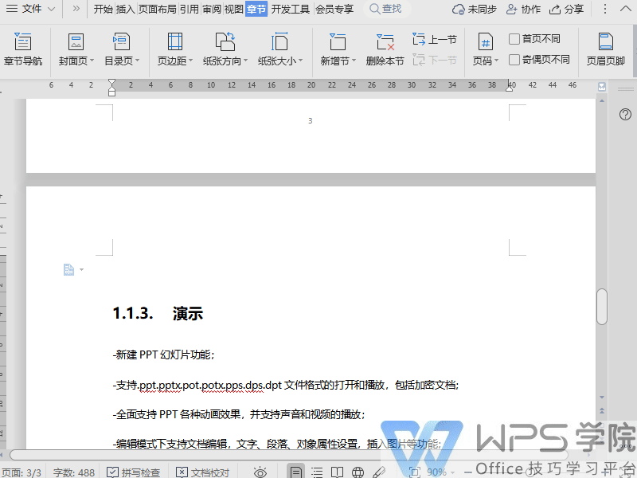Click the page number 3 in footer
This screenshot has width=637, height=478.
pos(311,121)
